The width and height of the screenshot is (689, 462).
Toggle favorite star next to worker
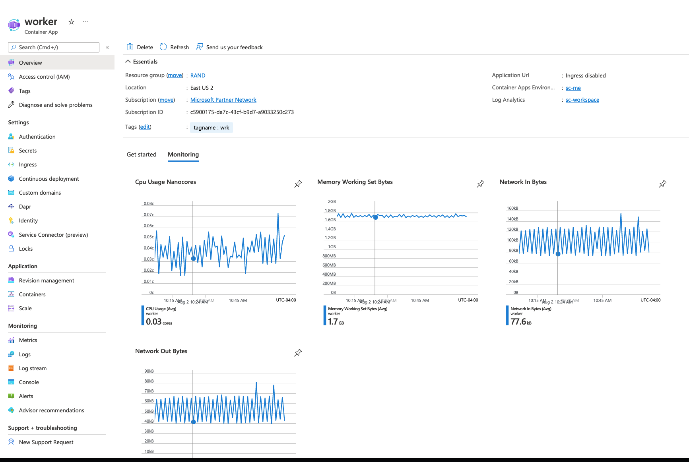point(71,22)
